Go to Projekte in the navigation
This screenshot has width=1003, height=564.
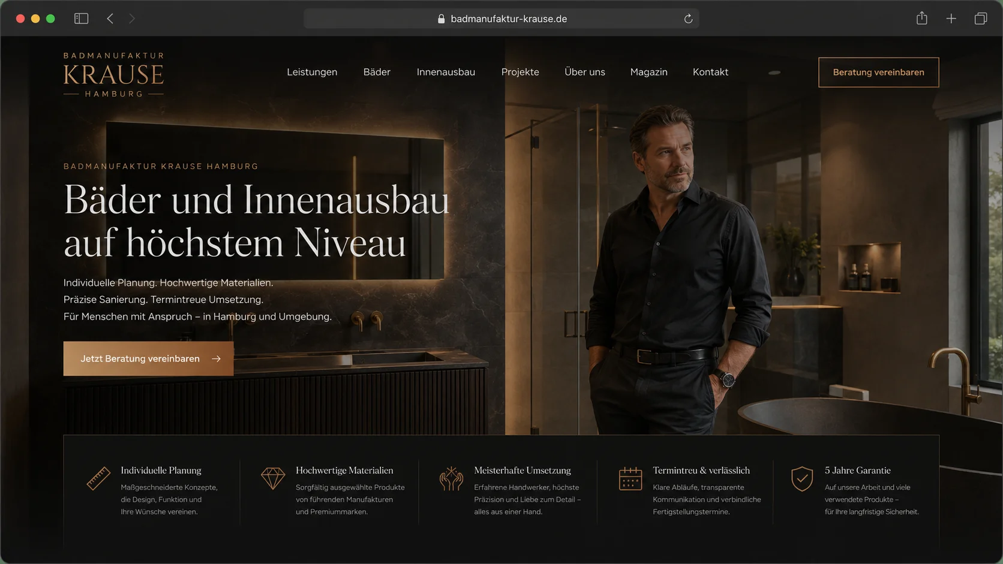point(520,72)
